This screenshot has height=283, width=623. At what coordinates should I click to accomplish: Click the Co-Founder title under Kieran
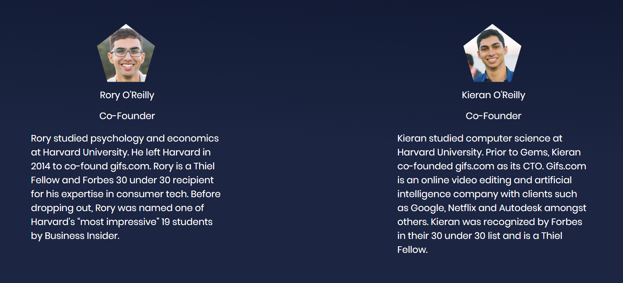pos(493,116)
